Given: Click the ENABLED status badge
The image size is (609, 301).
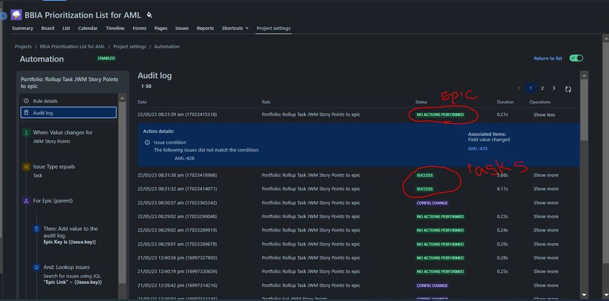Looking at the screenshot, I should click(x=106, y=58).
